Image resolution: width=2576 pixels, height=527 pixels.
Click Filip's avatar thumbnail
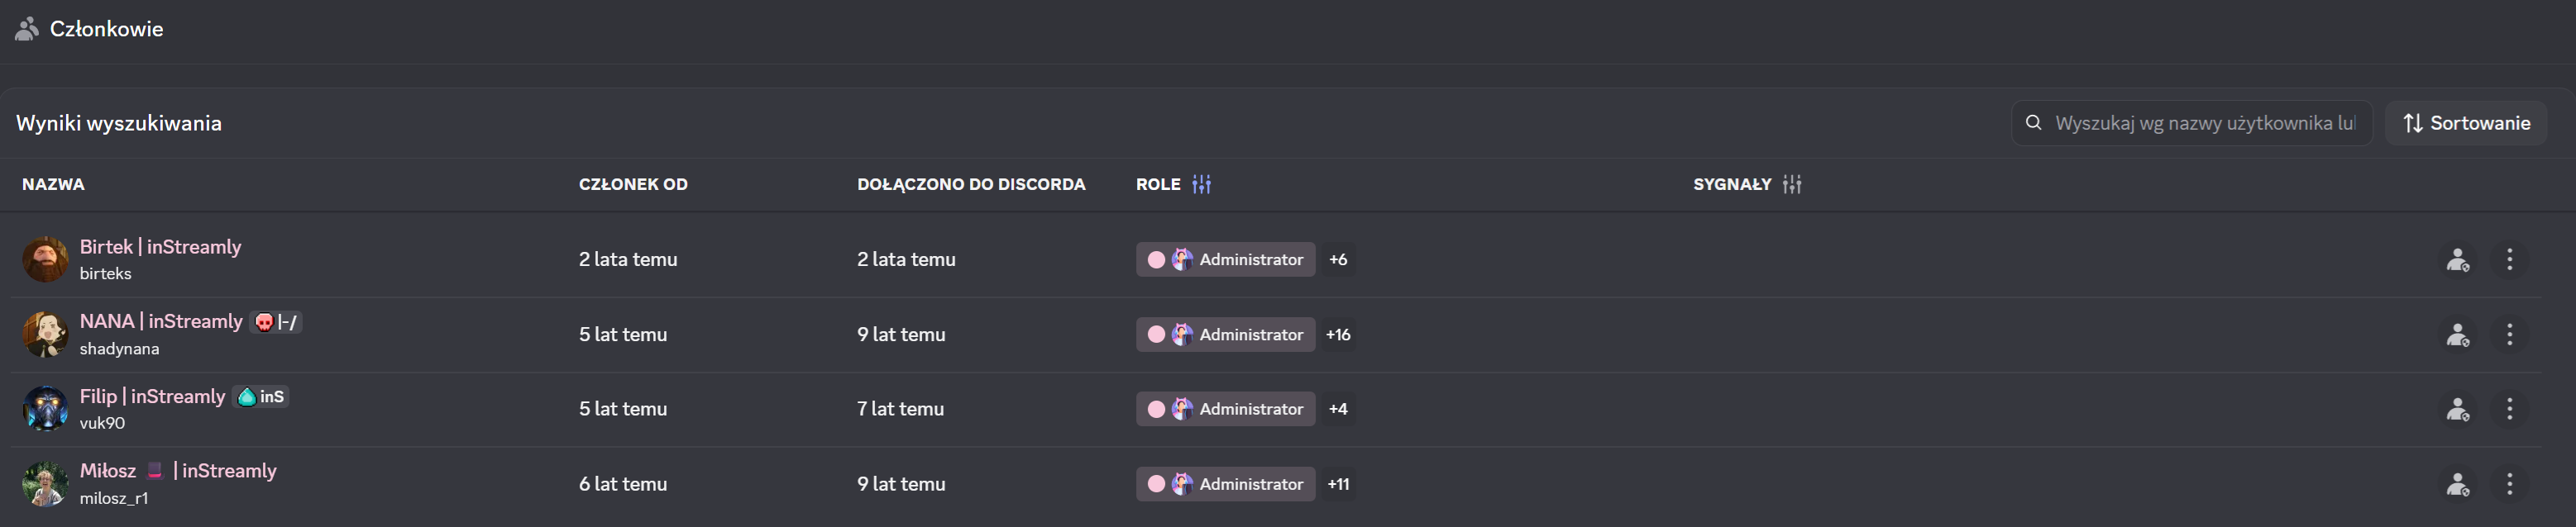click(x=45, y=409)
